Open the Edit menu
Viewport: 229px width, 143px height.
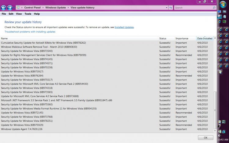pos(11,14)
